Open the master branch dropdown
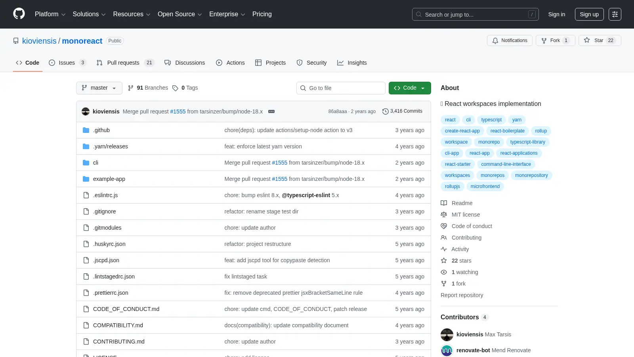This screenshot has width=634, height=357. pyautogui.click(x=99, y=88)
